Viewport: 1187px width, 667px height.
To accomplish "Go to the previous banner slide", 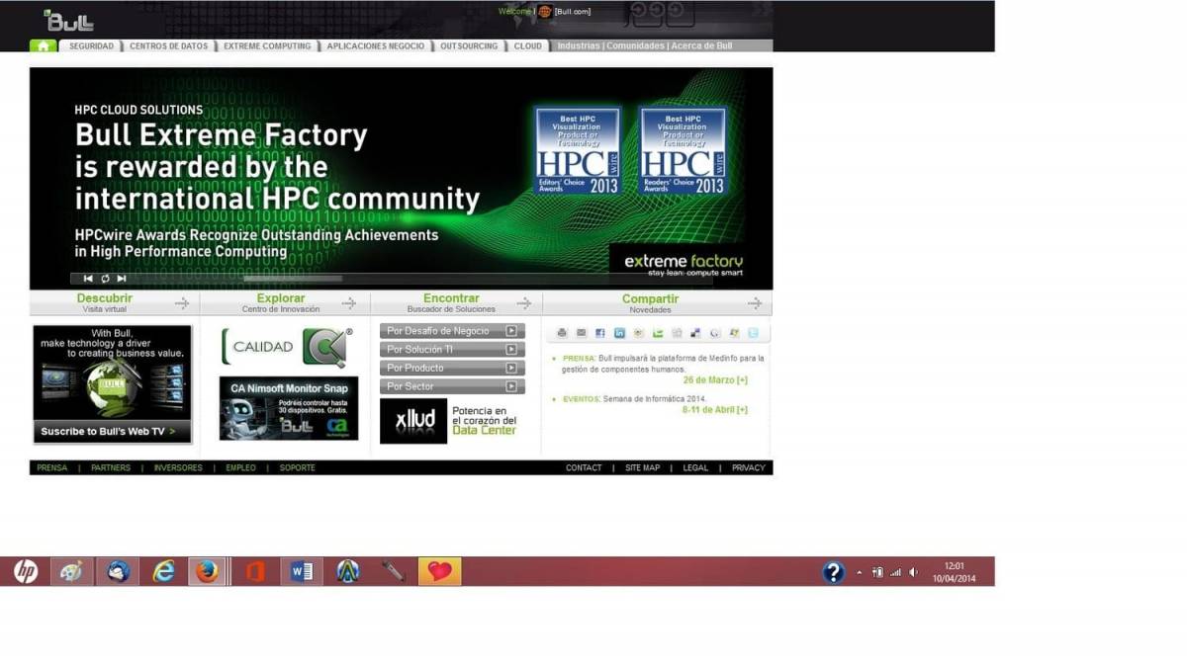I will pyautogui.click(x=88, y=279).
